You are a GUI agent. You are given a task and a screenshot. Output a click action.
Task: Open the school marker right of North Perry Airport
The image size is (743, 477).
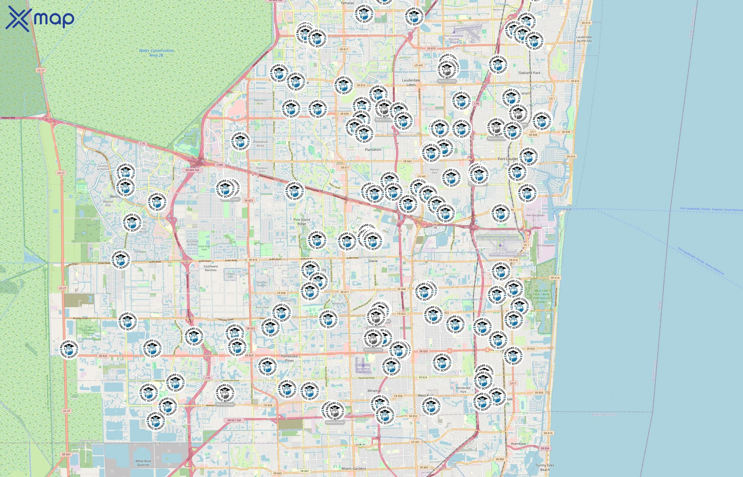click(391, 366)
